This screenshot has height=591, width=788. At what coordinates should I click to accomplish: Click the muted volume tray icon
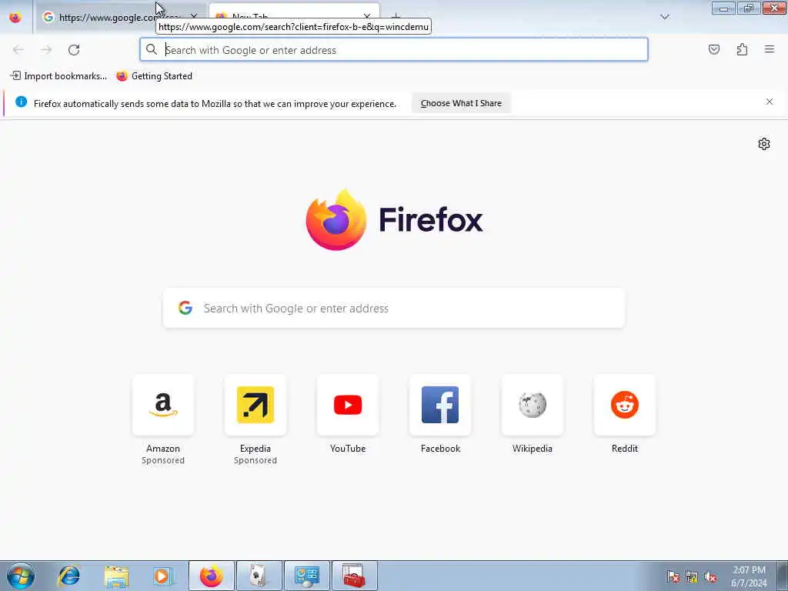710,576
